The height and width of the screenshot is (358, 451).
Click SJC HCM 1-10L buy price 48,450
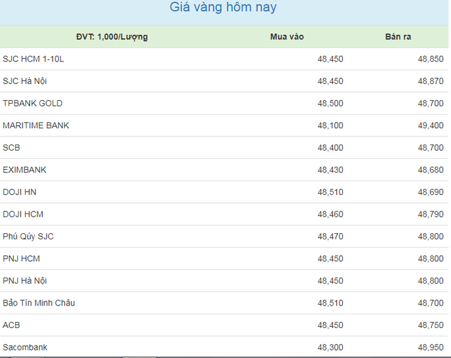tap(331, 59)
